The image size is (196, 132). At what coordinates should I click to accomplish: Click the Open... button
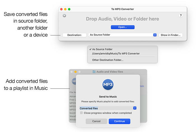click(x=123, y=27)
